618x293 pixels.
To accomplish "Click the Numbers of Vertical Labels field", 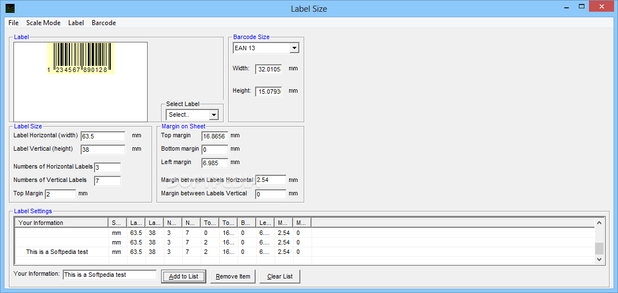I will [107, 181].
